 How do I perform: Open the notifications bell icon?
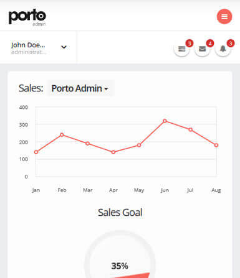click(x=223, y=49)
